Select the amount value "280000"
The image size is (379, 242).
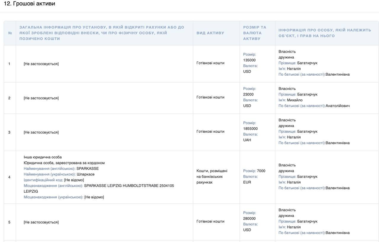pyautogui.click(x=249, y=219)
